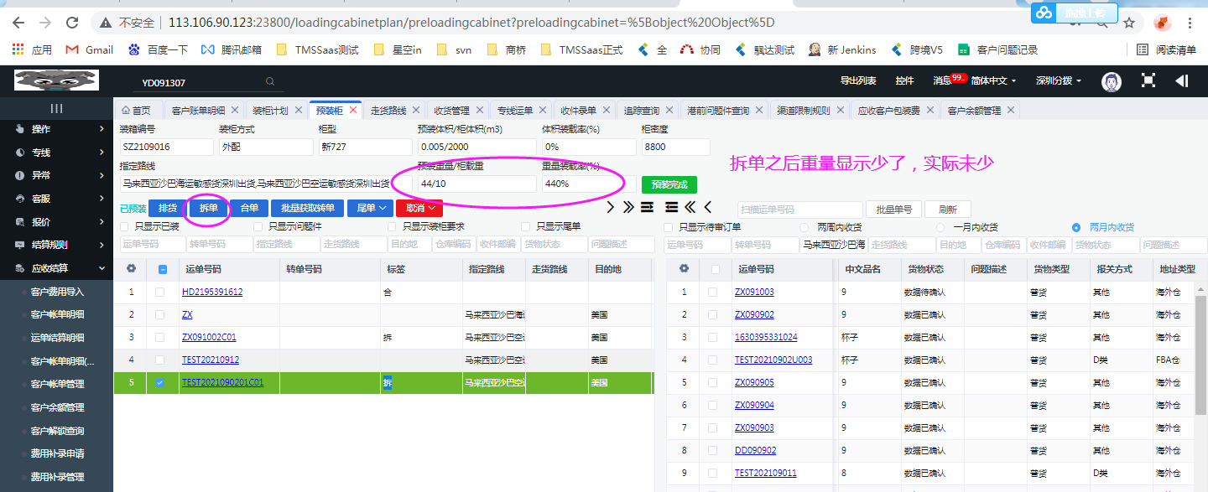Toggle the sidebar collapse bars icon
The image size is (1208, 492).
56,108
